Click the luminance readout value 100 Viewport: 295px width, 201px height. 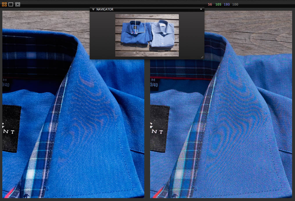pyautogui.click(x=235, y=4)
